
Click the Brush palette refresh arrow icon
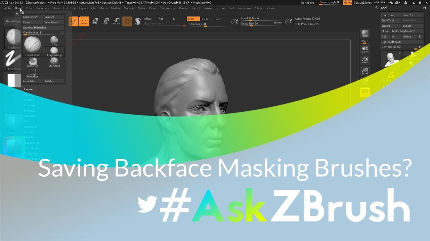click(x=17, y=14)
